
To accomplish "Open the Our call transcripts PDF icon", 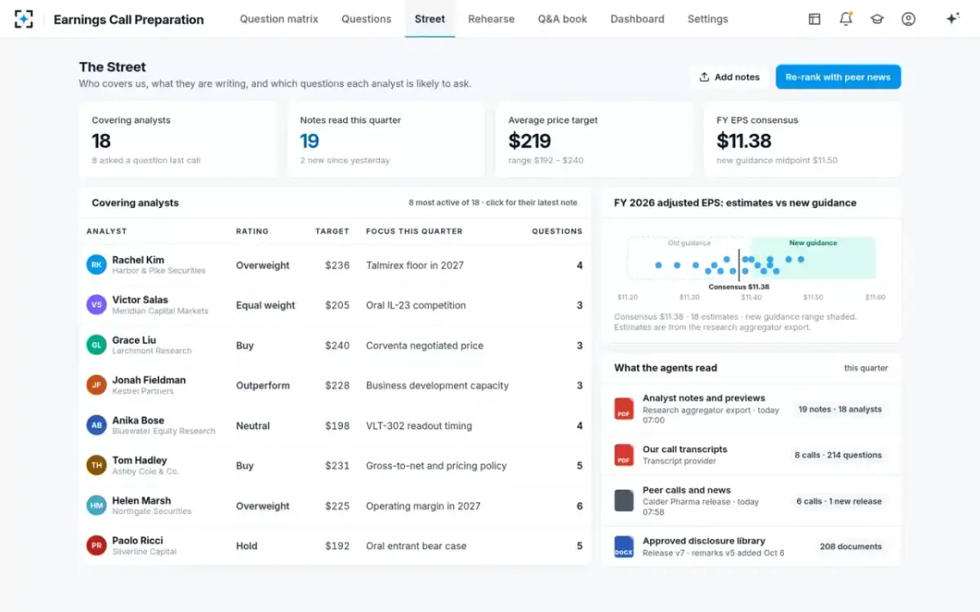I will (x=624, y=455).
